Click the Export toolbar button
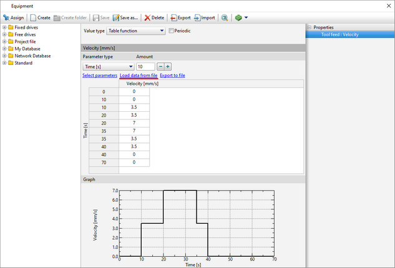 pyautogui.click(x=181, y=17)
